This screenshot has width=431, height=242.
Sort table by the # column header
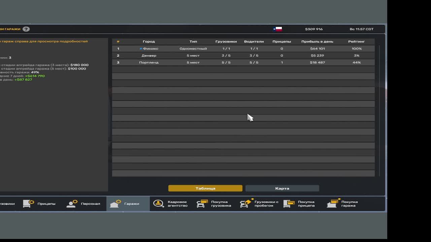tap(118, 42)
